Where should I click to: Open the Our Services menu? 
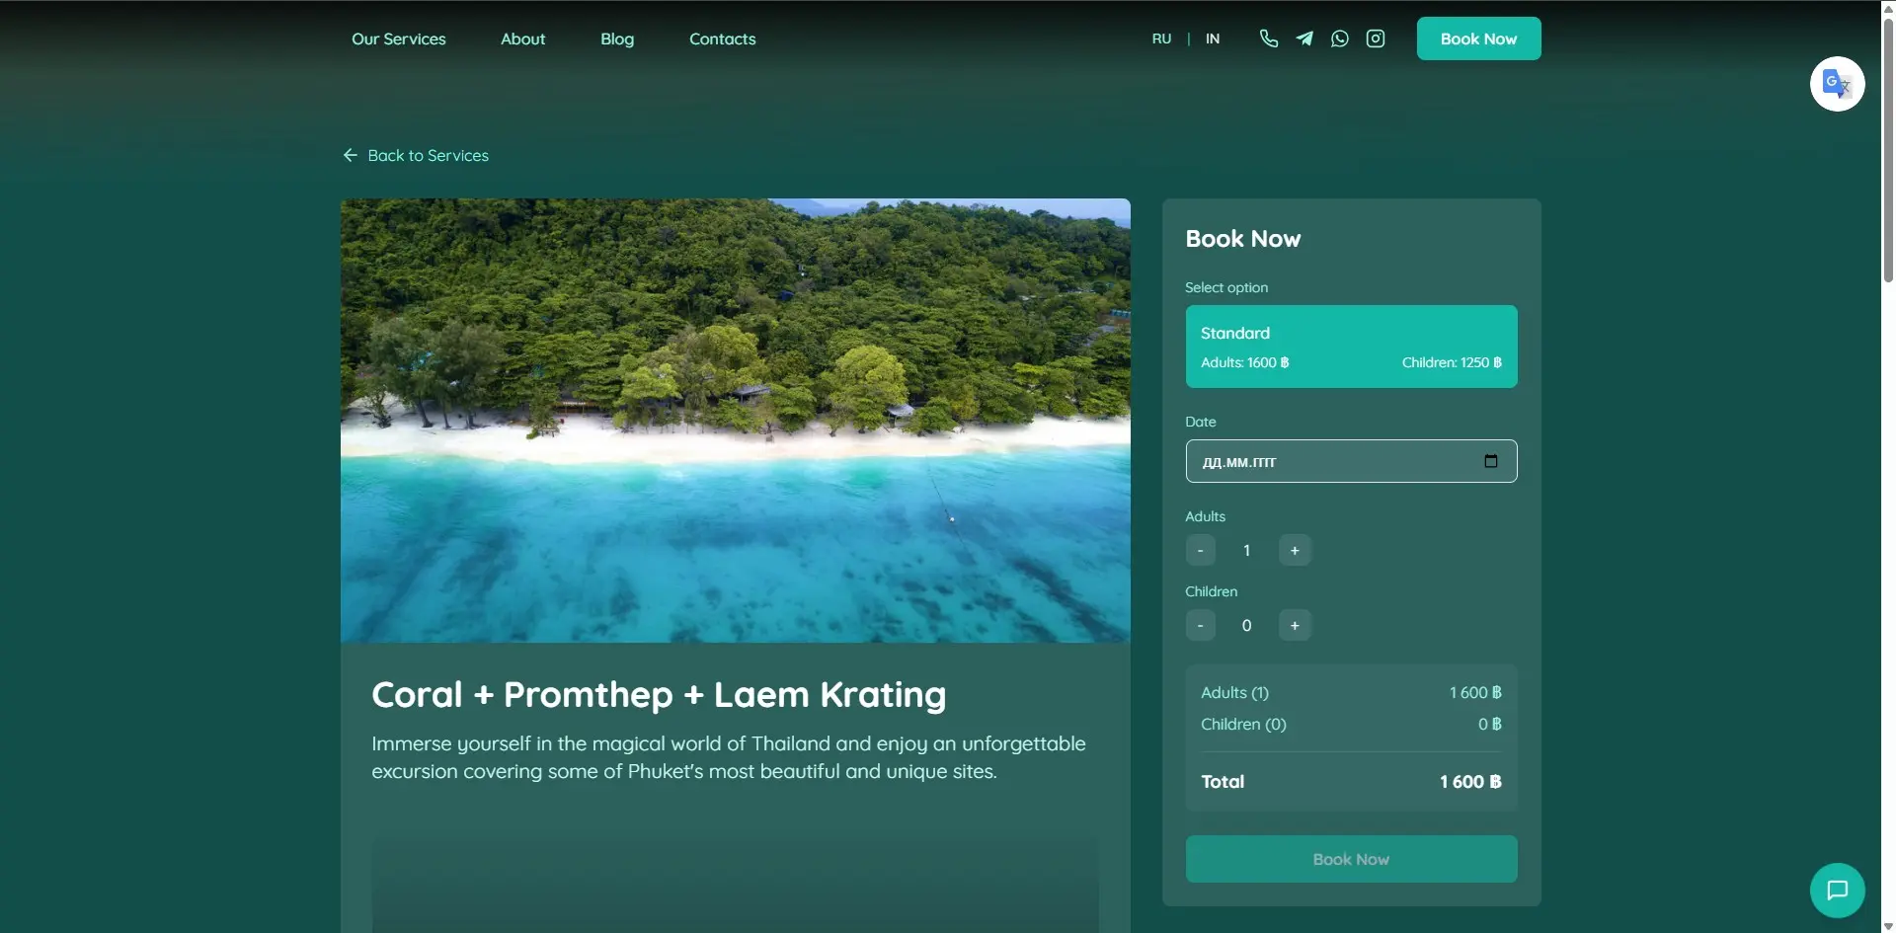pos(399,39)
